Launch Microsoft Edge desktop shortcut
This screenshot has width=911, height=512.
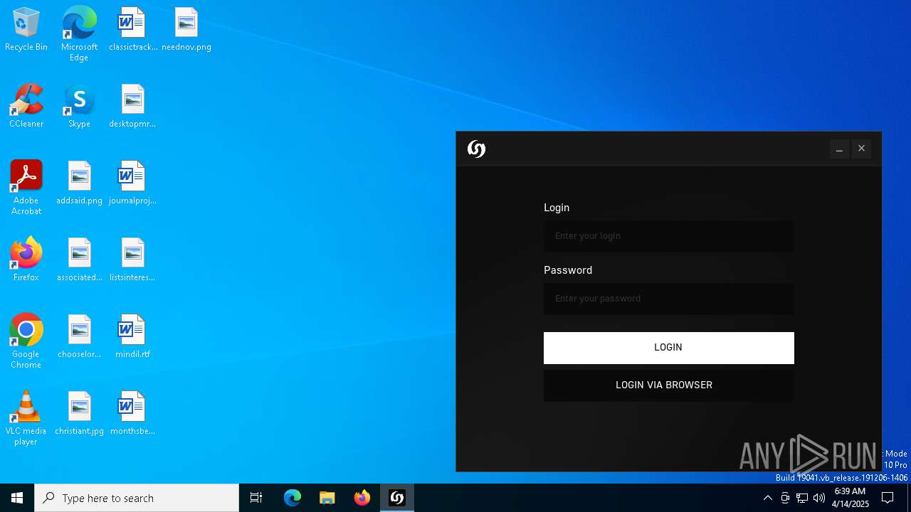(x=79, y=34)
